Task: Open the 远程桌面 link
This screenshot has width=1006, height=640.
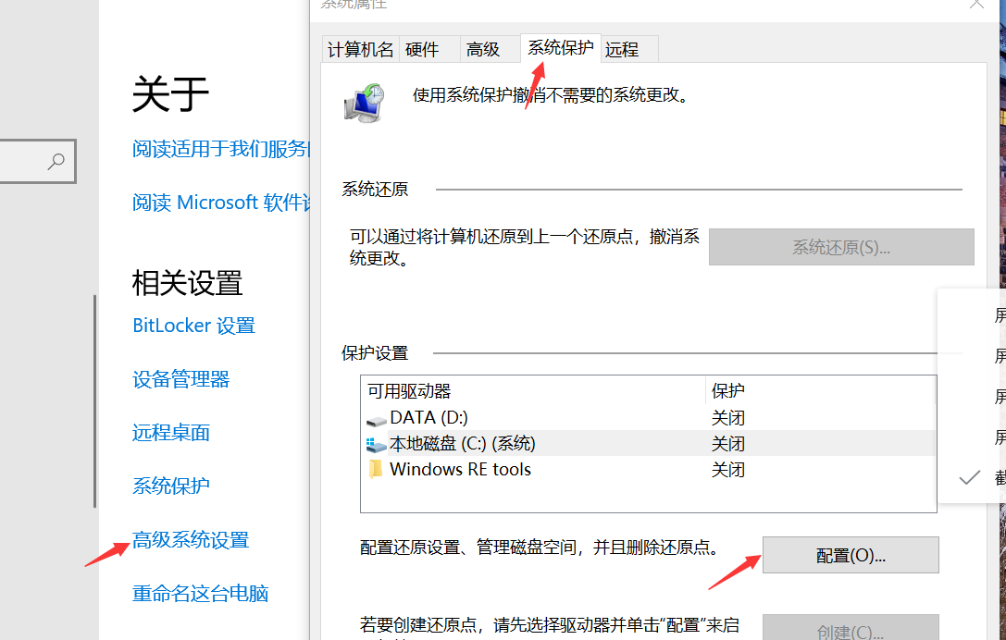Action: pos(171,433)
